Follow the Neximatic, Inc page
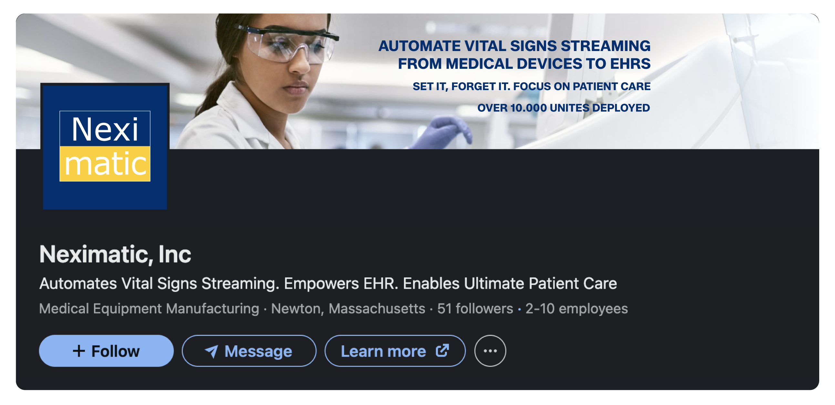 tap(106, 351)
